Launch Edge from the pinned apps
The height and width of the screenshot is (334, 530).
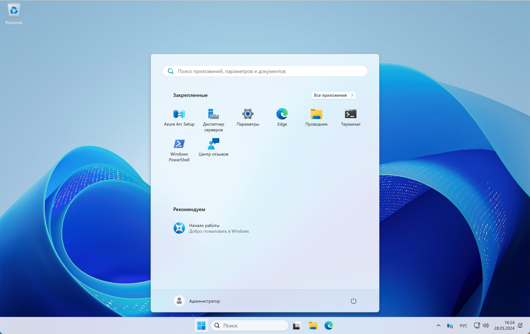coord(282,118)
